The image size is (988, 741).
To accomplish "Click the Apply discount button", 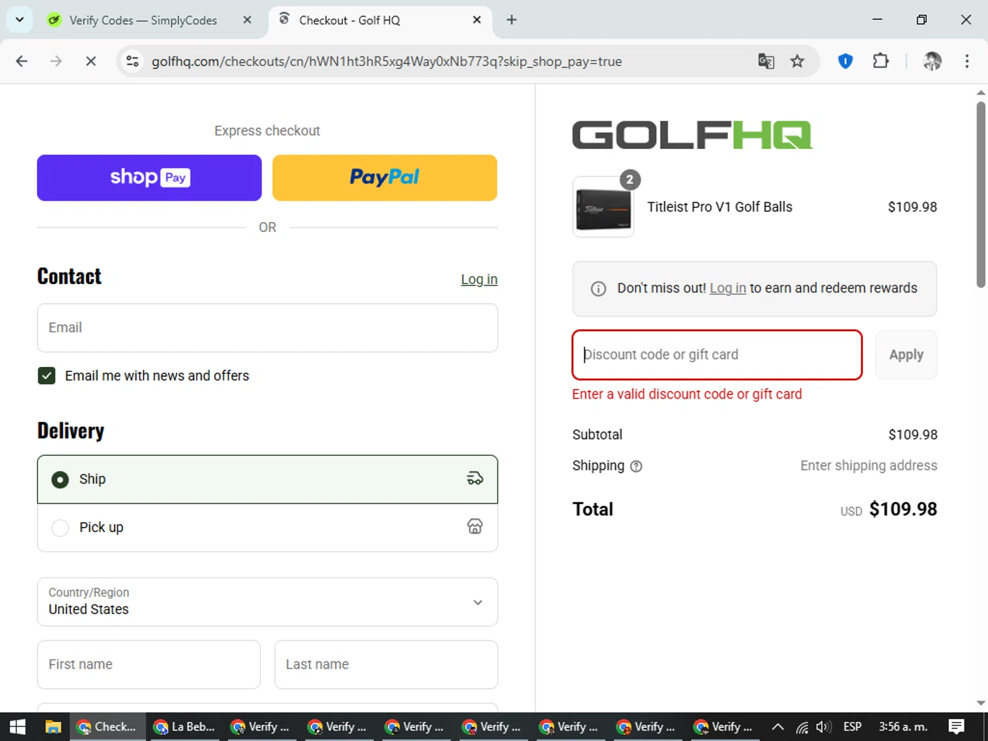I will (906, 355).
